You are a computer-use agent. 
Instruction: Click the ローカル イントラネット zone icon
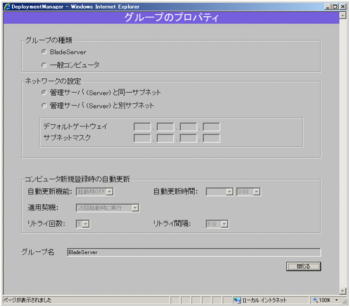click(237, 300)
